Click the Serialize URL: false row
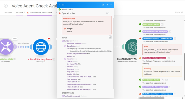185x99 pixels. [73, 74]
